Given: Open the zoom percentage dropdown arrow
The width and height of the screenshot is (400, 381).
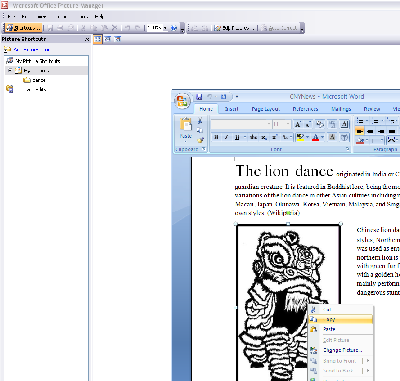Looking at the screenshot, I should tap(165, 28).
